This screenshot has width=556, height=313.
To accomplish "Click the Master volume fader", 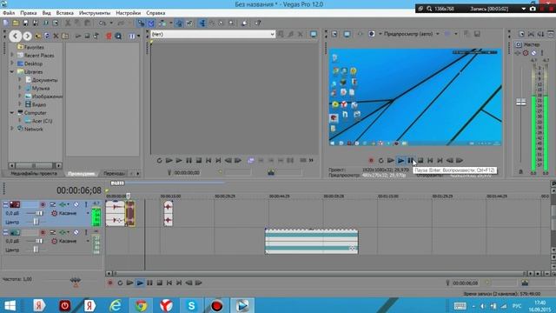I will point(520,103).
